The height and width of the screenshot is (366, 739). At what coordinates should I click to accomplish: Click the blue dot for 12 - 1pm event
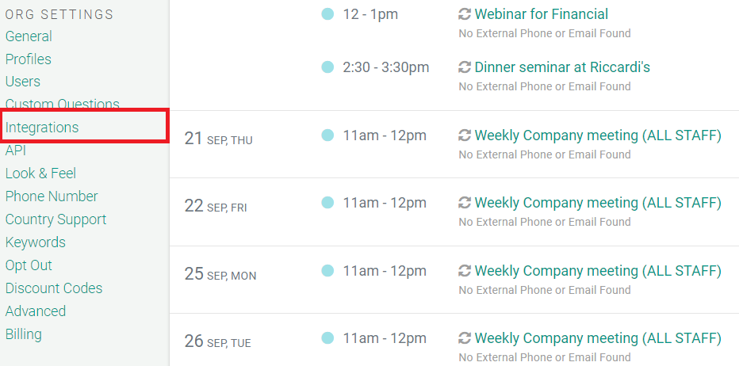coord(327,14)
